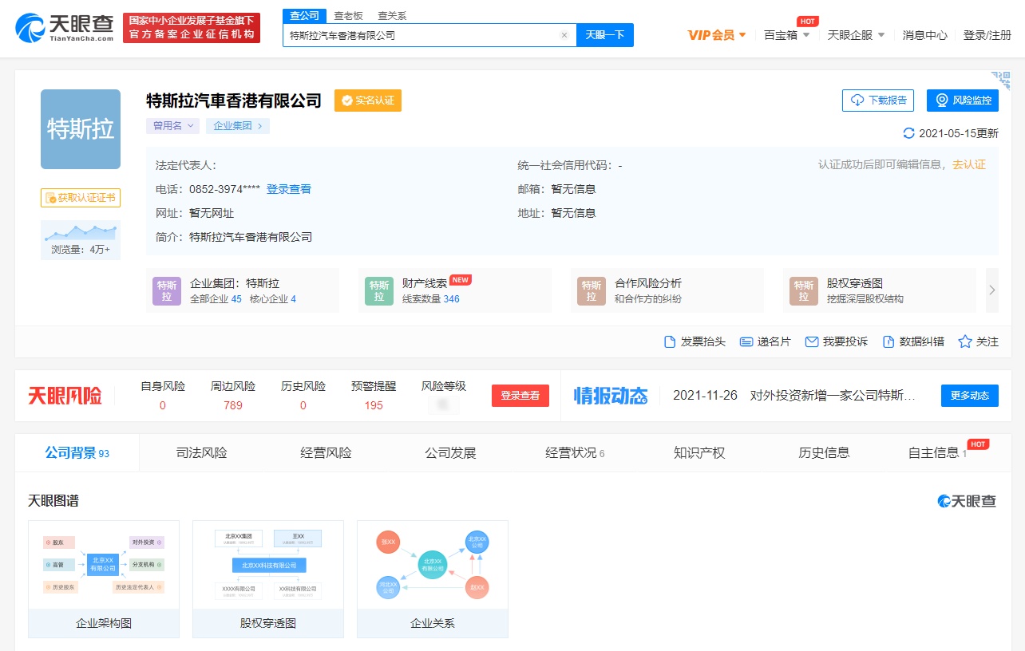Click the 线索数量 346 count
This screenshot has height=651, width=1025.
click(x=431, y=299)
